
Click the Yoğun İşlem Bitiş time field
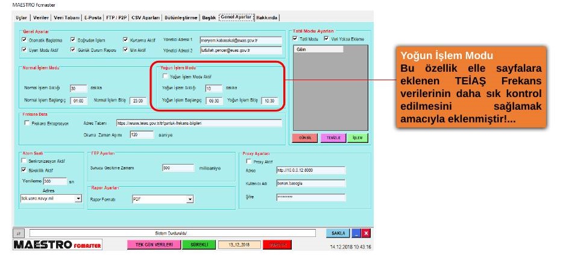point(269,101)
